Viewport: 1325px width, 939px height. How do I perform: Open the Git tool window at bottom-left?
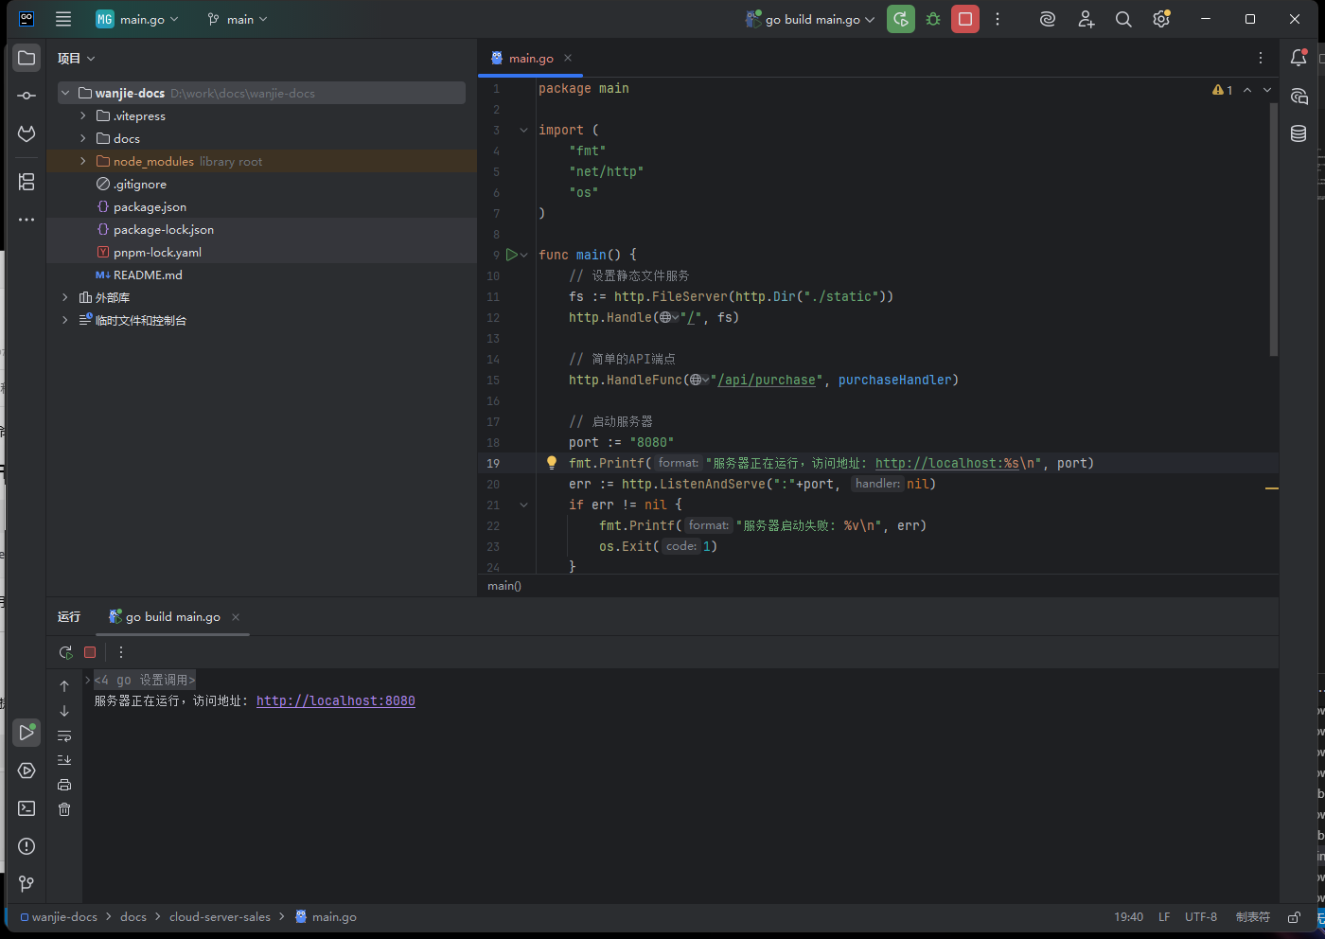(x=26, y=884)
